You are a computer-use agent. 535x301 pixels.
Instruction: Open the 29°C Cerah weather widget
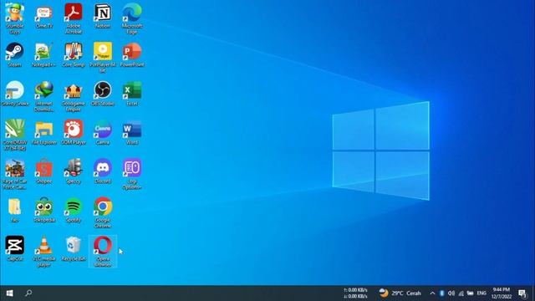pos(400,293)
